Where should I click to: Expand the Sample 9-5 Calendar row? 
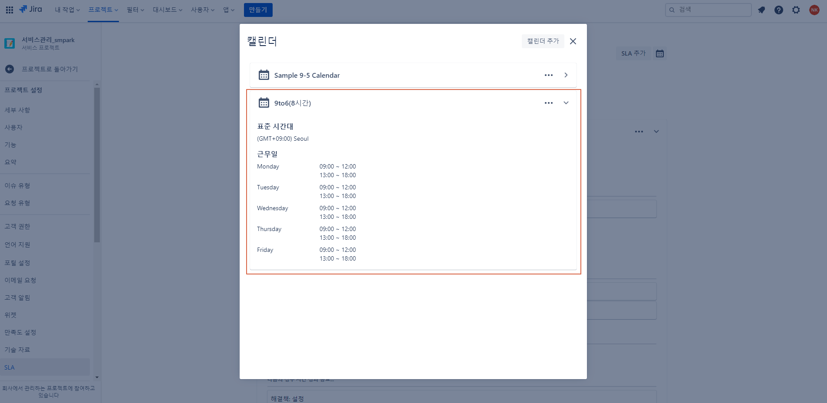pos(566,75)
